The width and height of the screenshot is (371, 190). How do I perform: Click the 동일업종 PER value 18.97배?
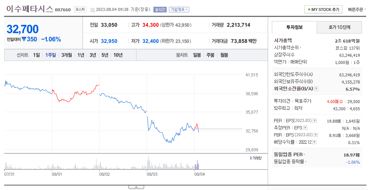click(x=352, y=155)
